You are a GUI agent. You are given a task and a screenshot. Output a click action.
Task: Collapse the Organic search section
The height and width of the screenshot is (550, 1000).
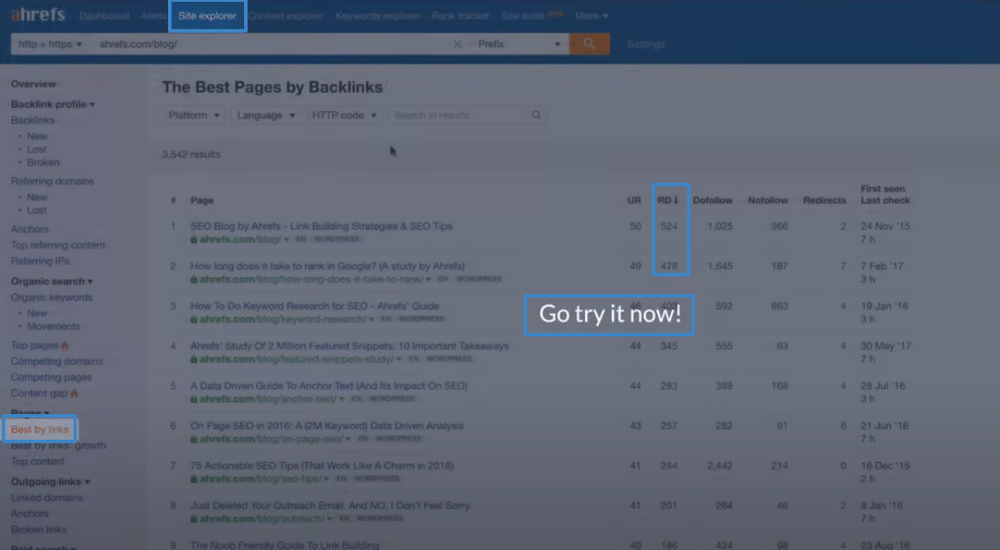pos(51,282)
